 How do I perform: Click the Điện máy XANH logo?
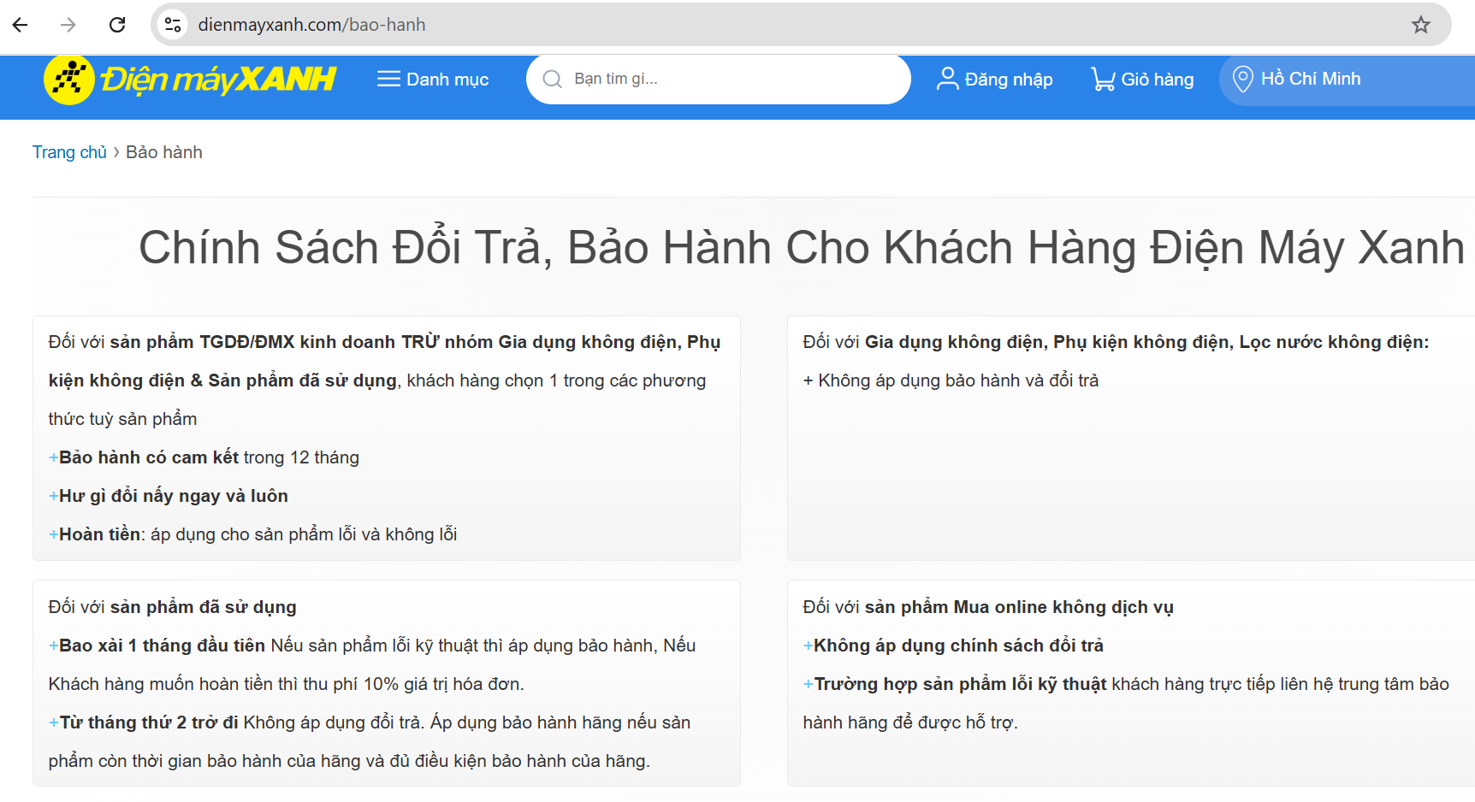click(190, 80)
